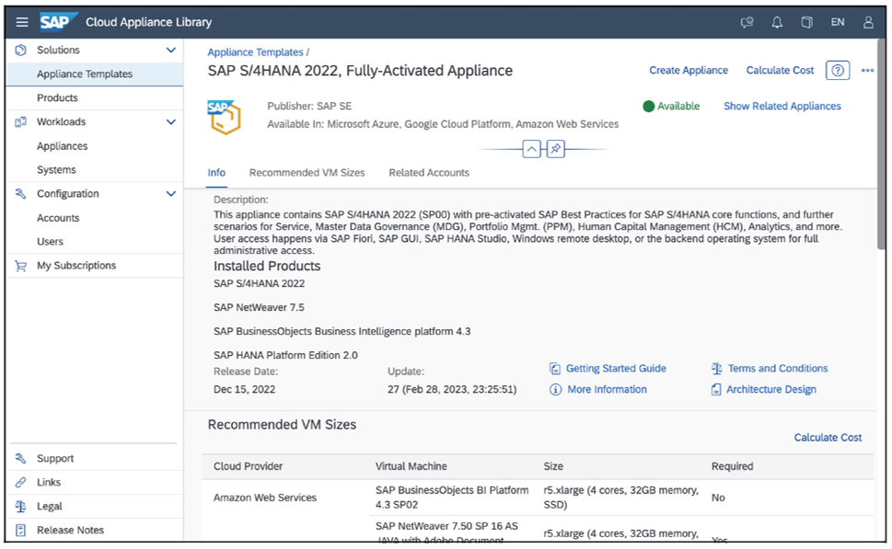Open the Getting Started Guide link
The height and width of the screenshot is (549, 892).
coord(616,368)
